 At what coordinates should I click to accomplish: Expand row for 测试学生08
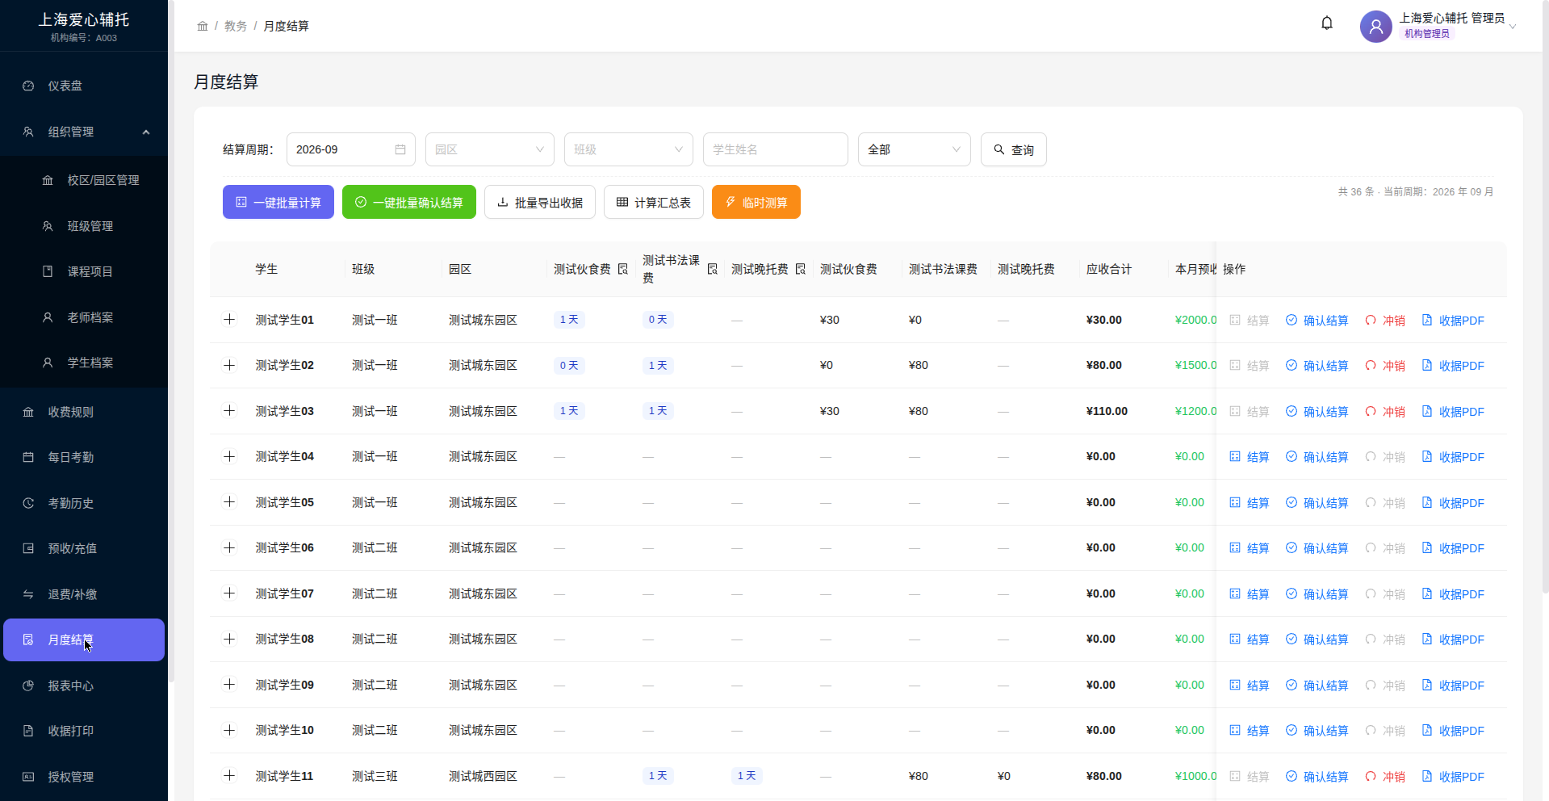click(229, 639)
